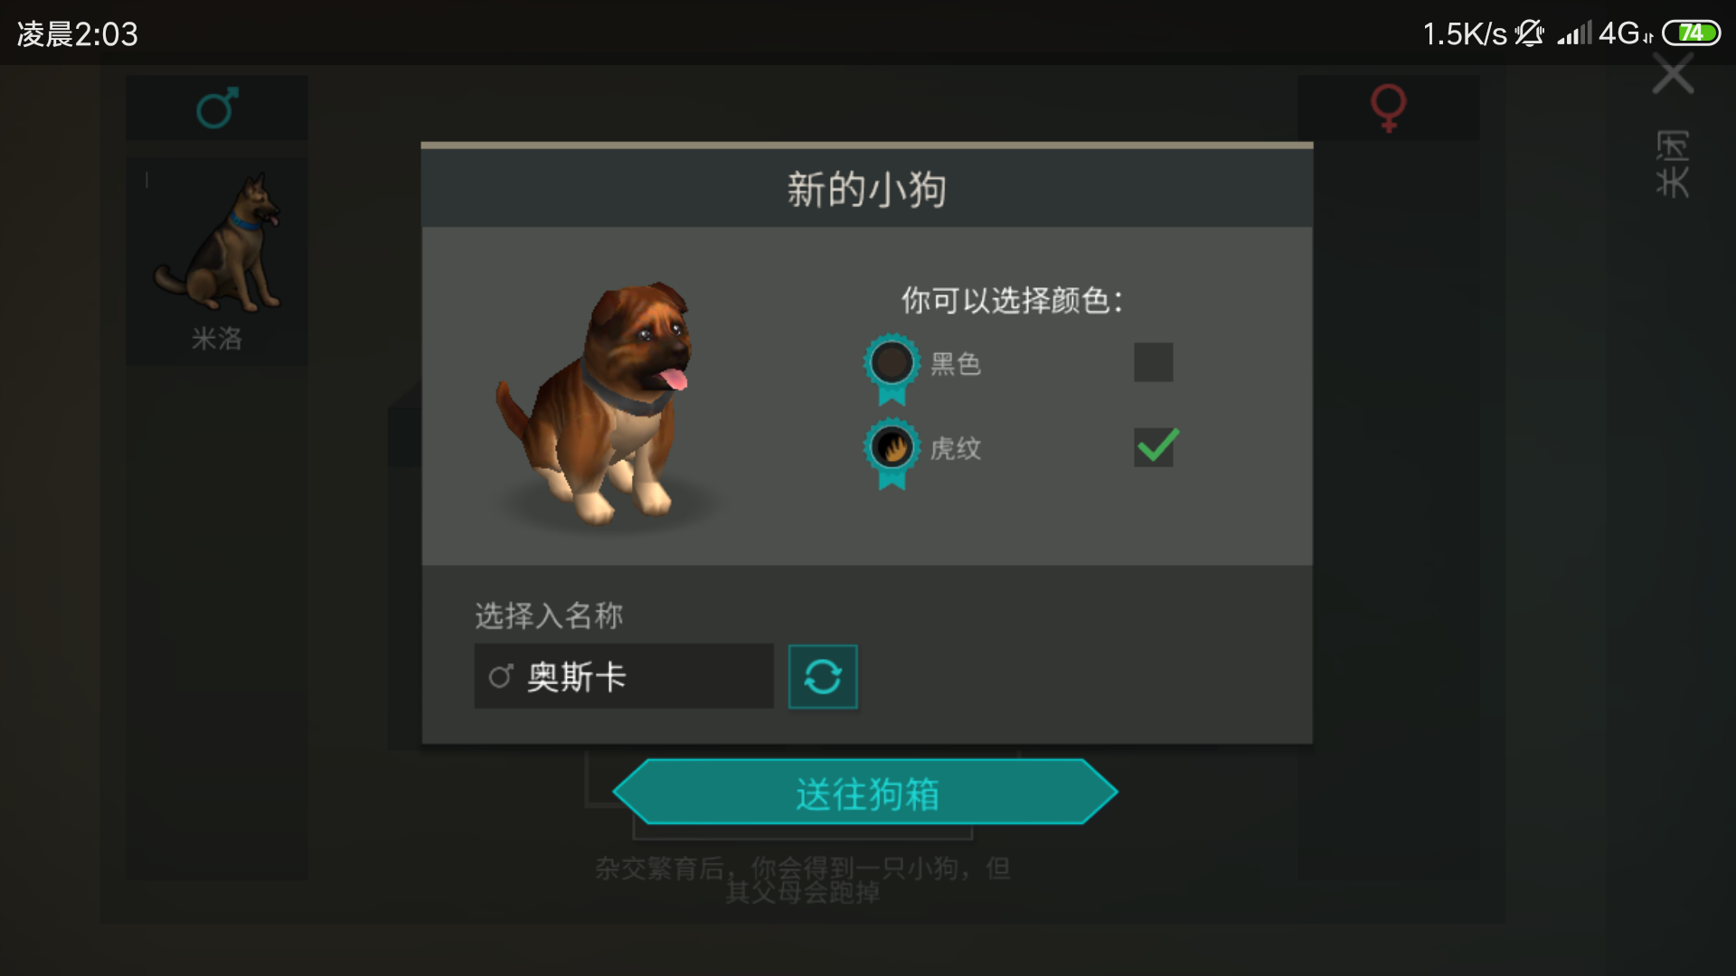Close the breeding screen with X
This screenshot has height=976, width=1736.
point(1673,73)
